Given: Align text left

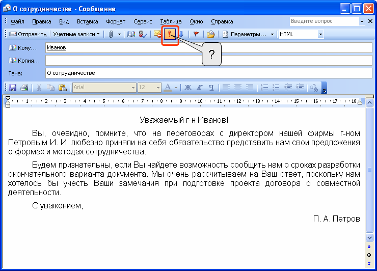Looking at the screenshot, I should 226,88.
